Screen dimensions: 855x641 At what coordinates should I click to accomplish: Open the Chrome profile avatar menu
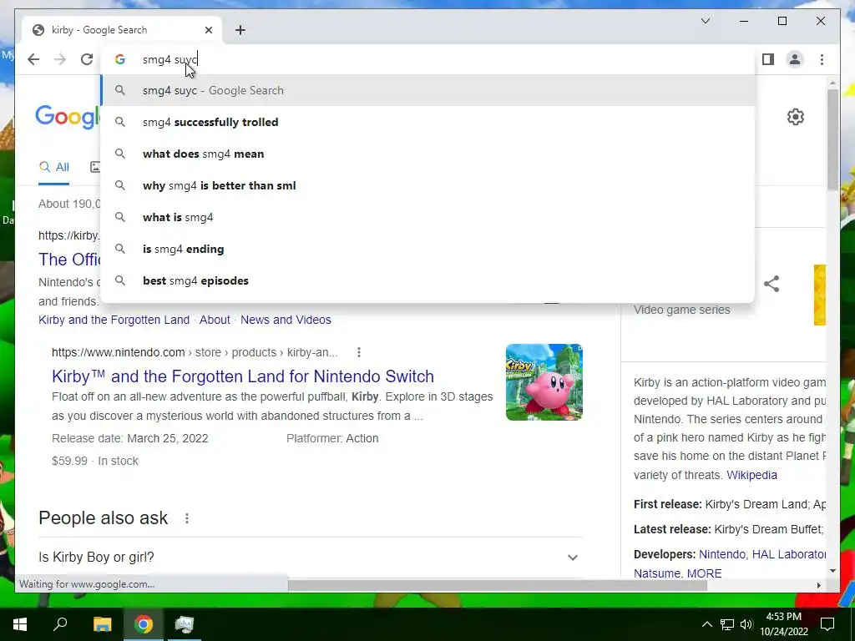795,59
